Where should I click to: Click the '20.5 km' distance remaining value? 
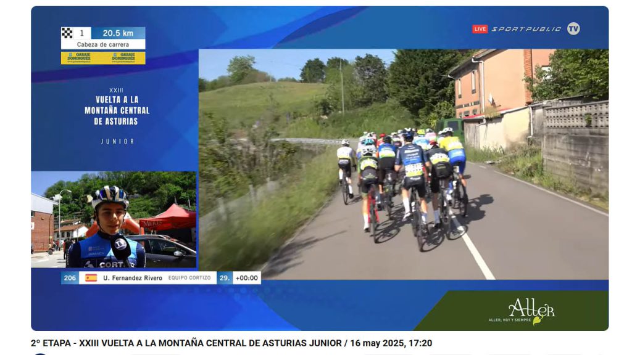118,33
